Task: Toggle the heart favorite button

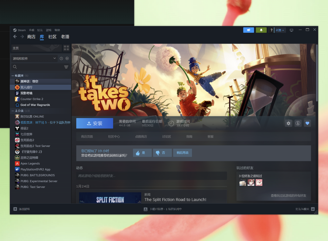Action: (x=307, y=123)
